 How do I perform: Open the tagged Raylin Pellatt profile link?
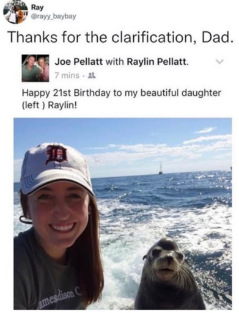coord(157,61)
